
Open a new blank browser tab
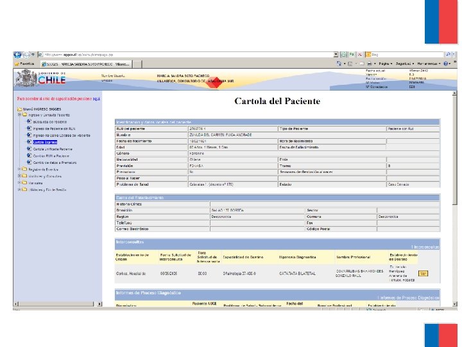(137, 64)
